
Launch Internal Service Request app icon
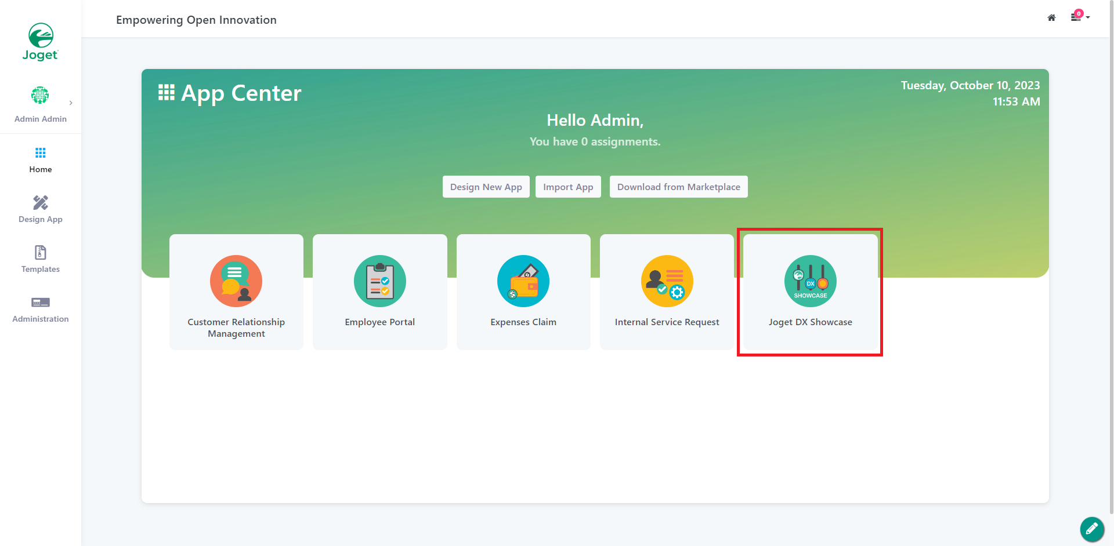(x=667, y=281)
